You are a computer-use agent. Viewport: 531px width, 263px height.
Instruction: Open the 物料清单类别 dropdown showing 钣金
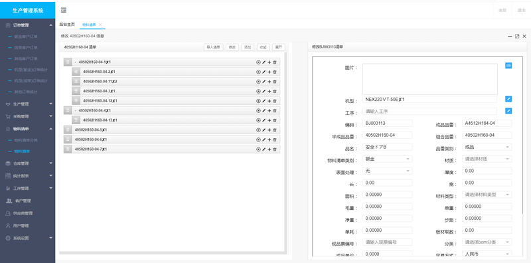(x=387, y=159)
